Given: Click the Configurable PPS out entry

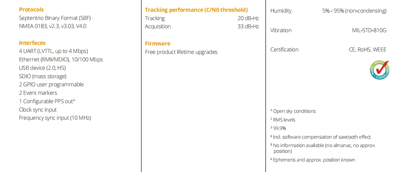Looking at the screenshot, I should click(x=47, y=101).
